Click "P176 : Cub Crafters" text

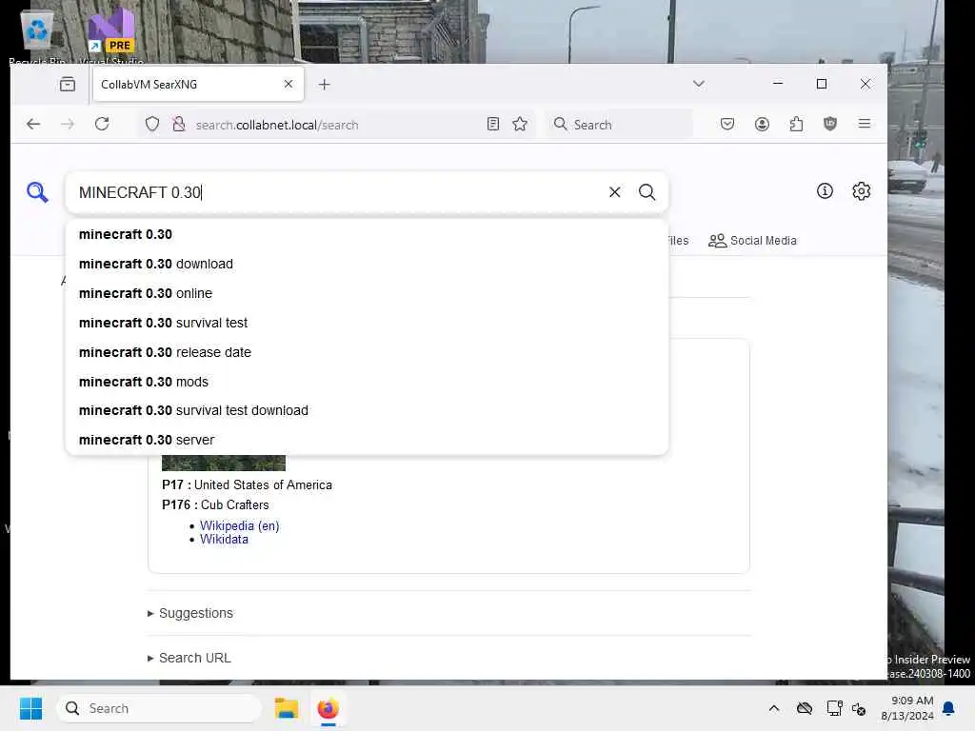click(x=215, y=504)
